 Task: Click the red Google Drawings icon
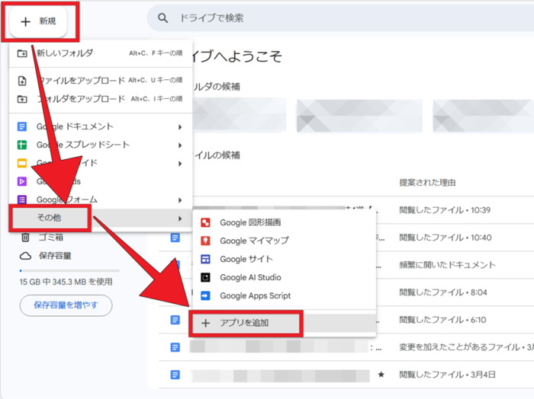coord(205,222)
